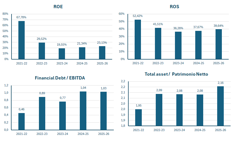235x142 pixels.
Task: Select the Financial Debt / EBITDA bar for 2025-26
Action: [x=104, y=111]
